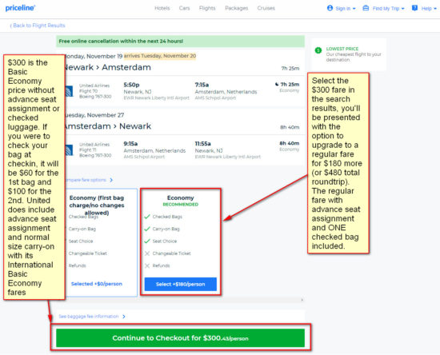
Task: Click the United Airlines logo for Flight 70
Action: (69, 91)
